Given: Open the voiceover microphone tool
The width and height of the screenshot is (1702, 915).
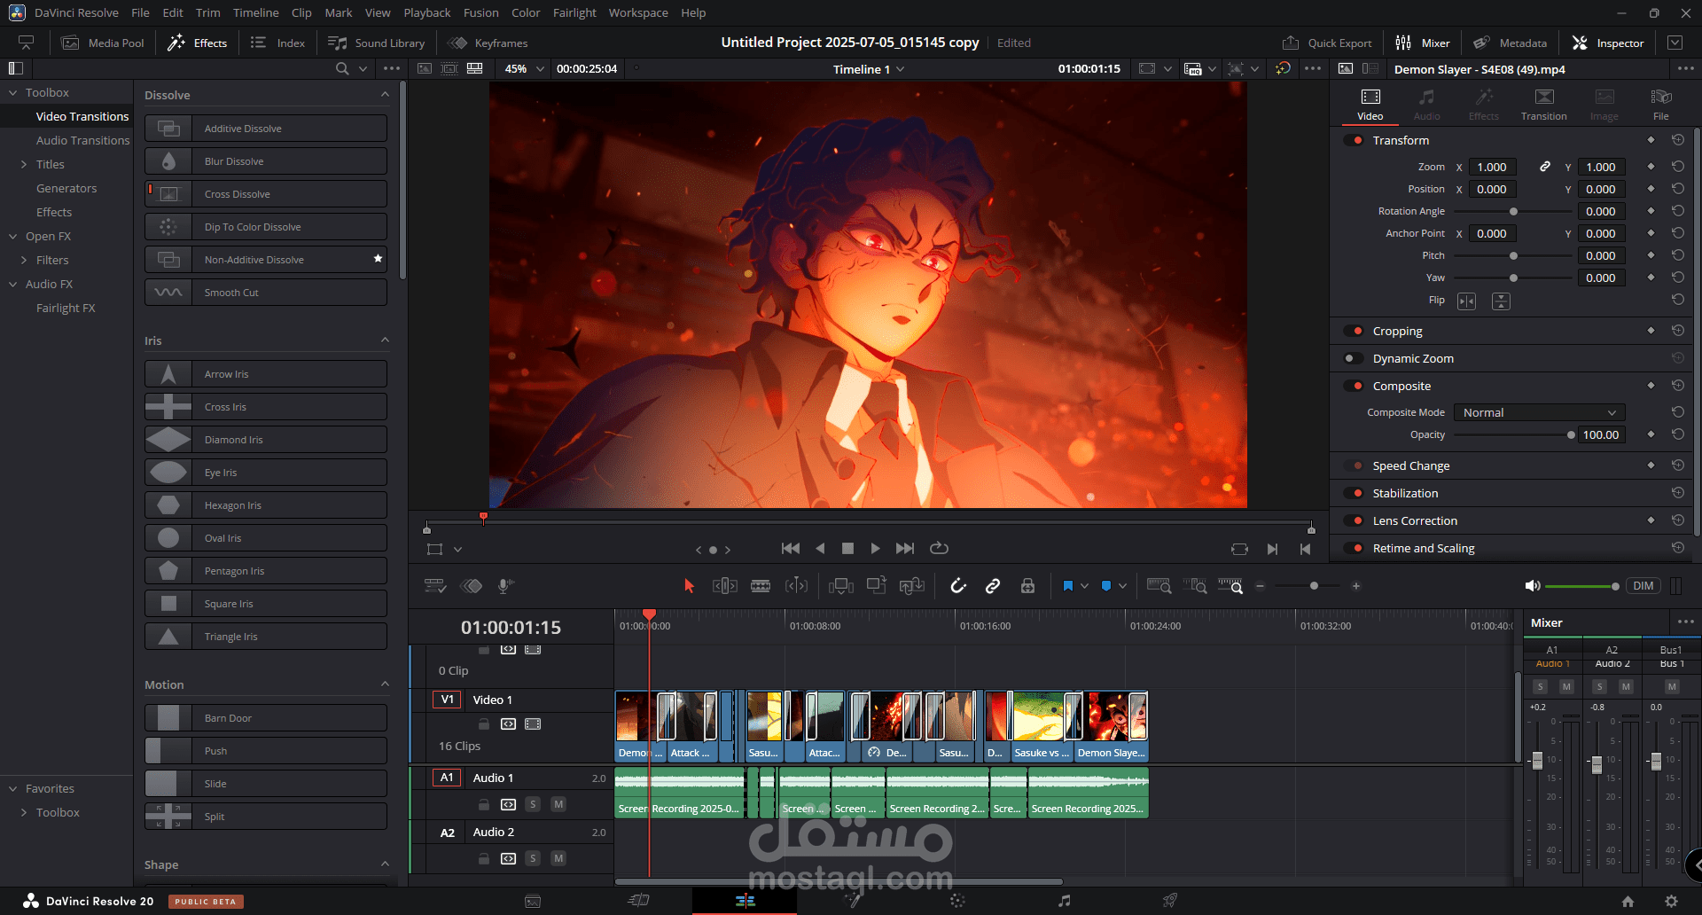Looking at the screenshot, I should (x=505, y=586).
